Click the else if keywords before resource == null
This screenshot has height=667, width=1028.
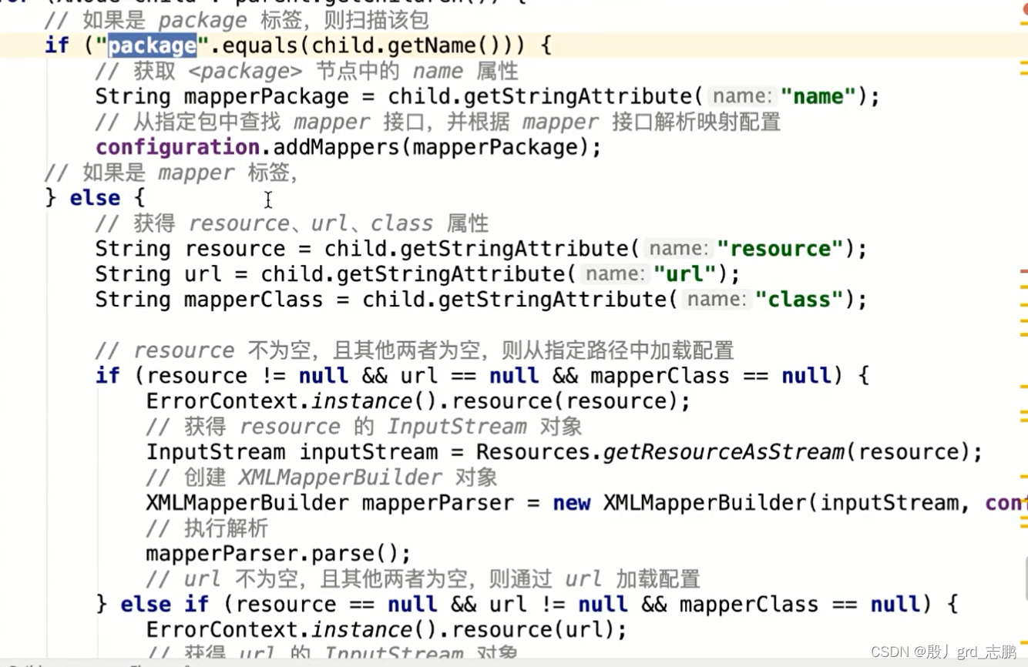(165, 604)
